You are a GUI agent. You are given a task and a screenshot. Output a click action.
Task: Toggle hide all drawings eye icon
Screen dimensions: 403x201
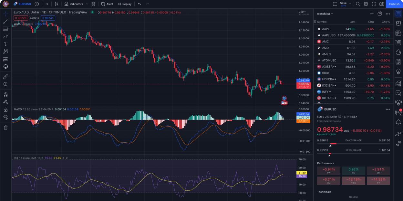click(5, 117)
